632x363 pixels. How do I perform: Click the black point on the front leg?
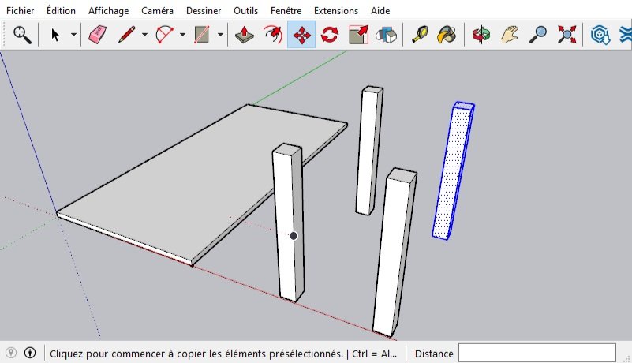[294, 235]
